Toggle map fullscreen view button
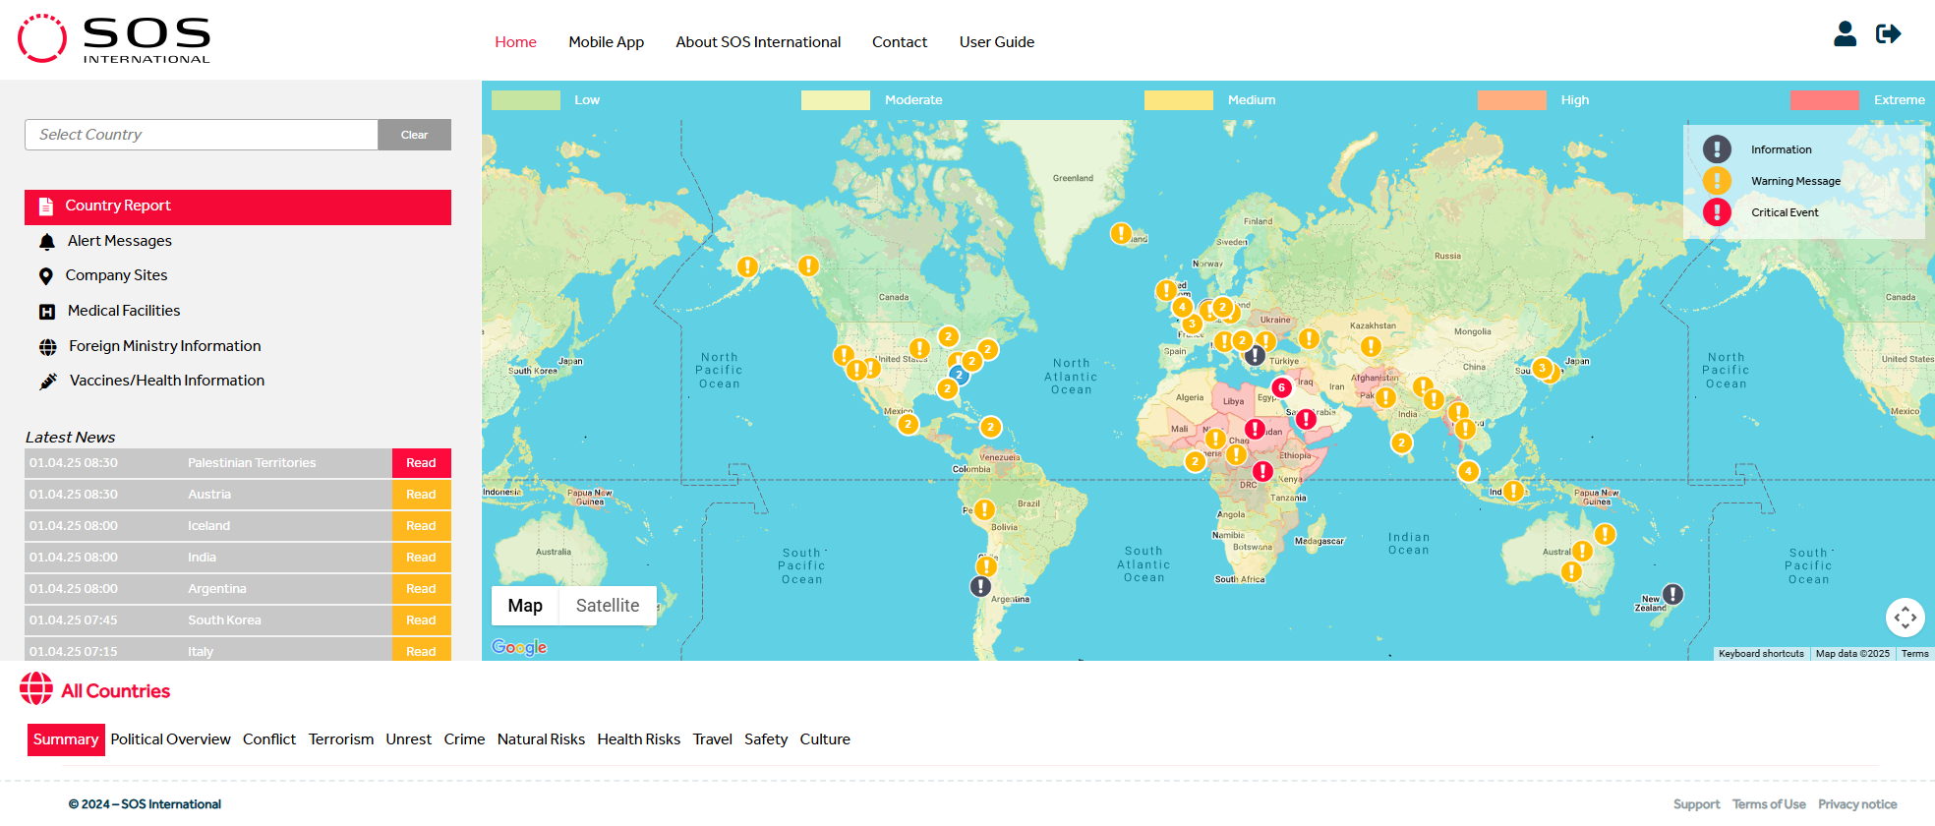Image resolution: width=1935 pixels, height=826 pixels. (1905, 618)
